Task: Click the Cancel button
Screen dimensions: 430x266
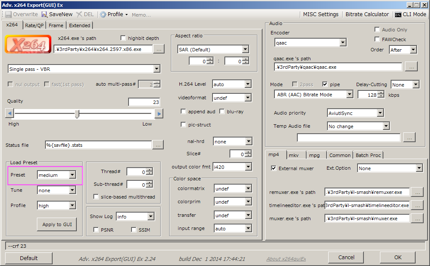Action: click(346, 258)
